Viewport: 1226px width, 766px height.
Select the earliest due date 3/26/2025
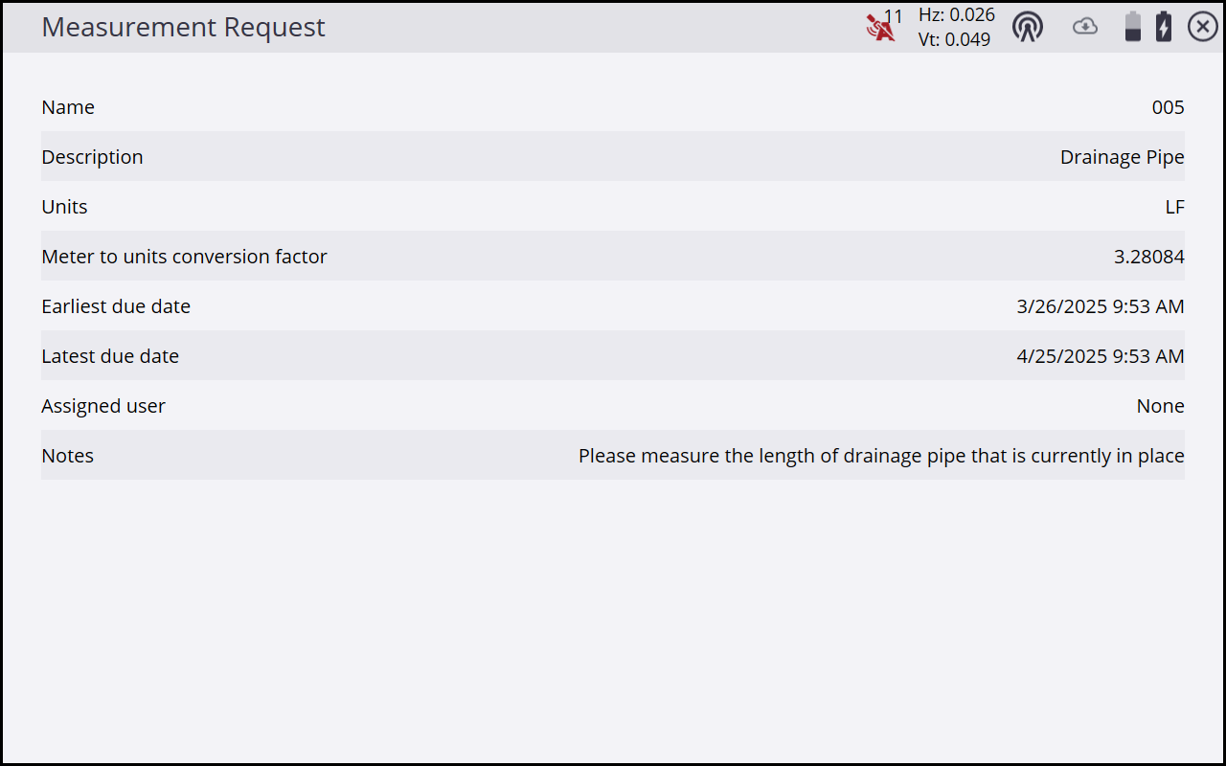[x=1100, y=306]
